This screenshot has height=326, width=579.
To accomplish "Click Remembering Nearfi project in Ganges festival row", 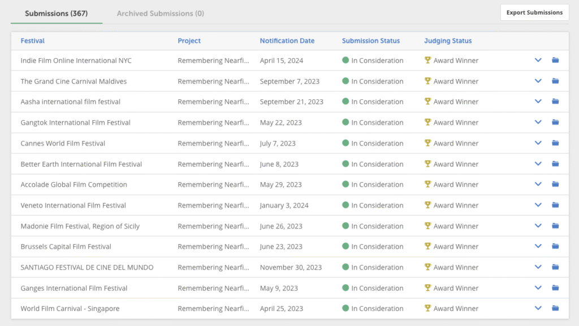I will 213,288.
